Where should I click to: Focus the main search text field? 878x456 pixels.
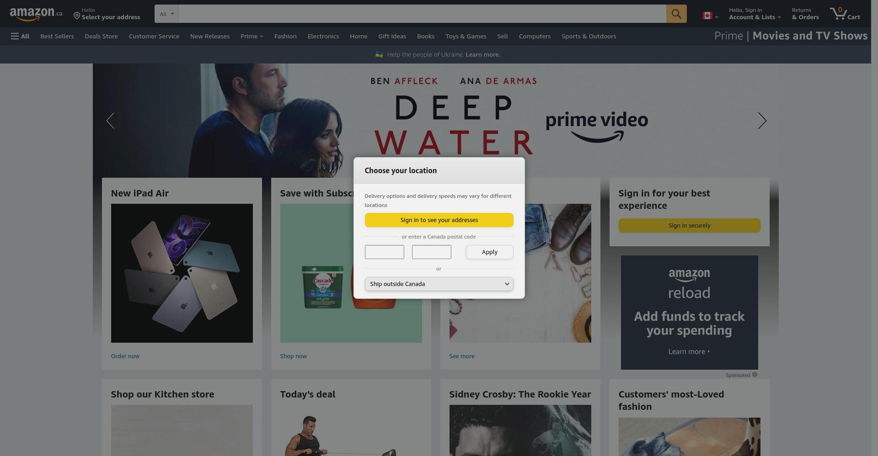(422, 14)
